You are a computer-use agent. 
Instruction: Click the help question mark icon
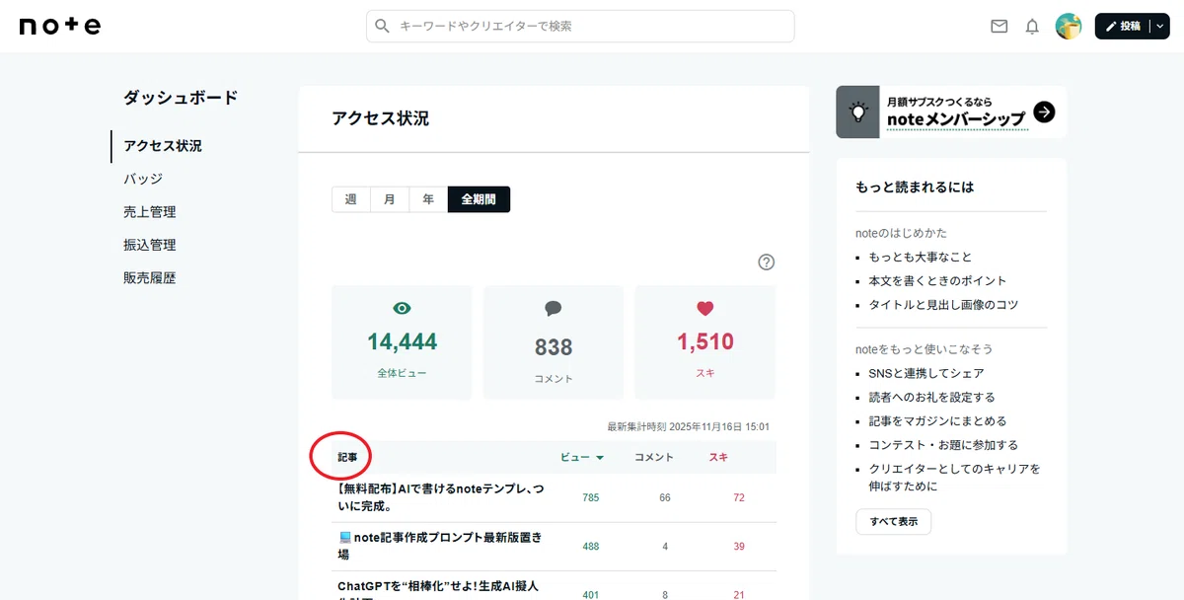point(767,262)
